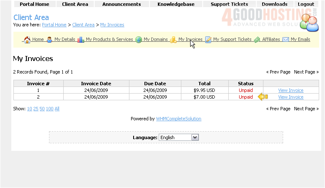Click the coins icon beside My Invoices
The height and width of the screenshot is (188, 325).
point(173,40)
